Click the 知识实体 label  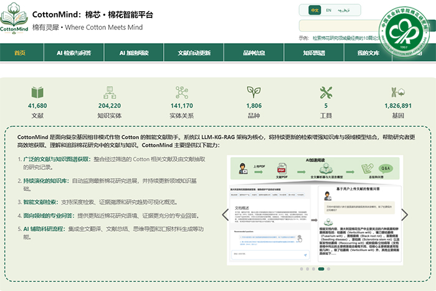(x=110, y=115)
